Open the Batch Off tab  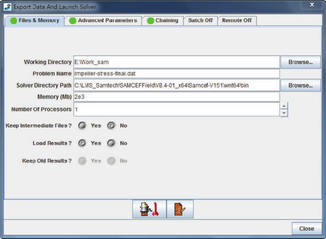[200, 21]
